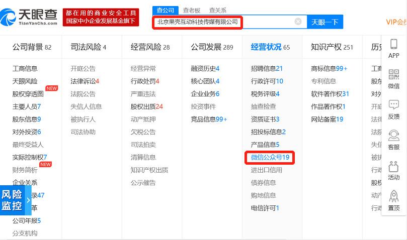Open 公司年报 5 link
Image resolution: width=407 pixels, height=240 pixels.
click(x=27, y=221)
